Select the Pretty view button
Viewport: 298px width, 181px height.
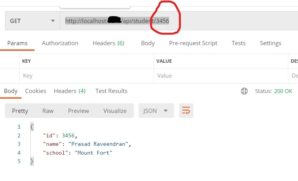(x=20, y=111)
